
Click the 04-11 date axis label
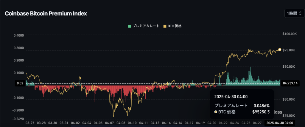point(144,123)
